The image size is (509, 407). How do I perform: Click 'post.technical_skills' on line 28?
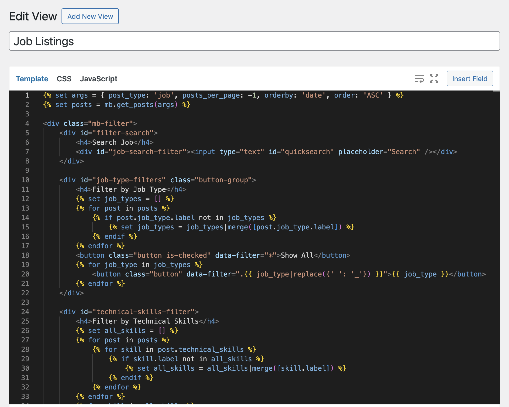[201, 349]
